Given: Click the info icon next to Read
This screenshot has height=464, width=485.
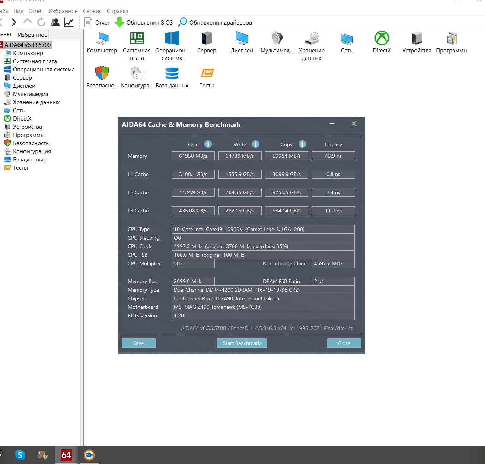Looking at the screenshot, I should click(x=208, y=144).
